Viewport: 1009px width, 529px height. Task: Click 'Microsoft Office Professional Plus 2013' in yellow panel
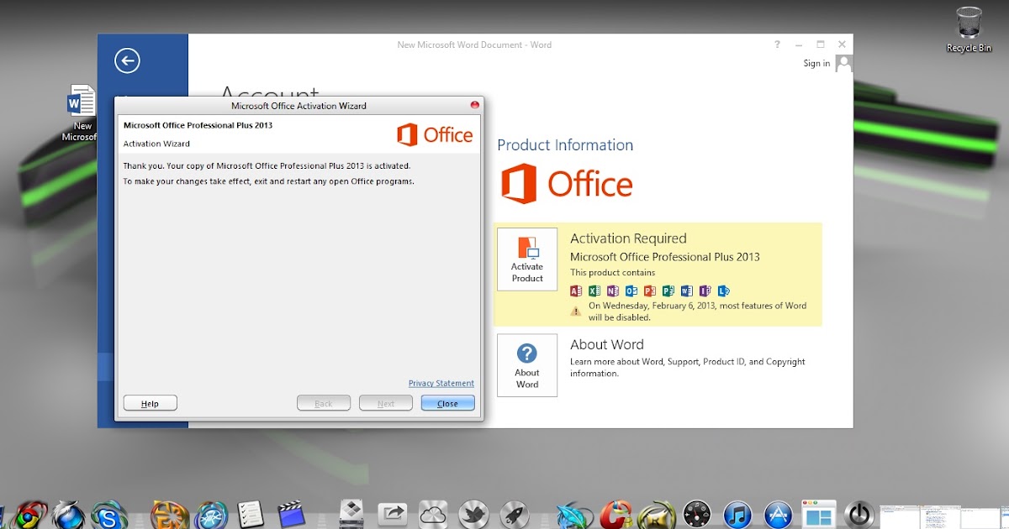(665, 257)
